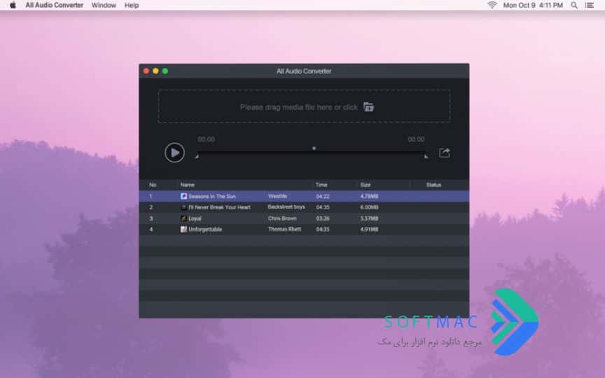Viewport: 605px width, 378px height.
Task: Click album art icon of Unforgettable
Action: (183, 229)
